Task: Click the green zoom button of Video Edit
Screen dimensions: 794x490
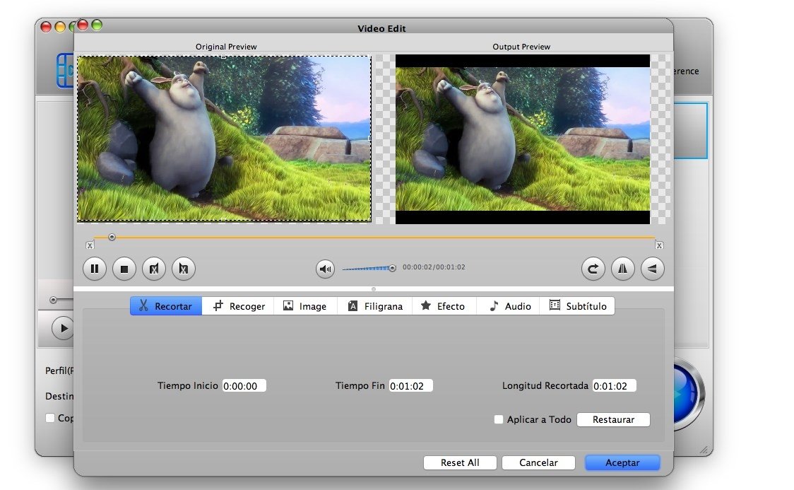Action: pos(97,25)
